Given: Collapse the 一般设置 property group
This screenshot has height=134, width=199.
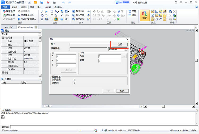Looking at the screenshot, I should [x=3, y=38].
